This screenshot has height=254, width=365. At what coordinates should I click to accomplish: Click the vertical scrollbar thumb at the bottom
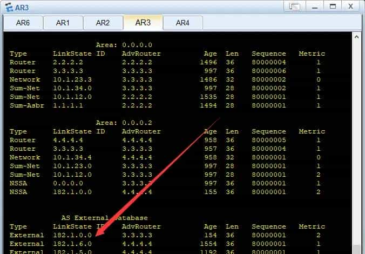(x=356, y=249)
